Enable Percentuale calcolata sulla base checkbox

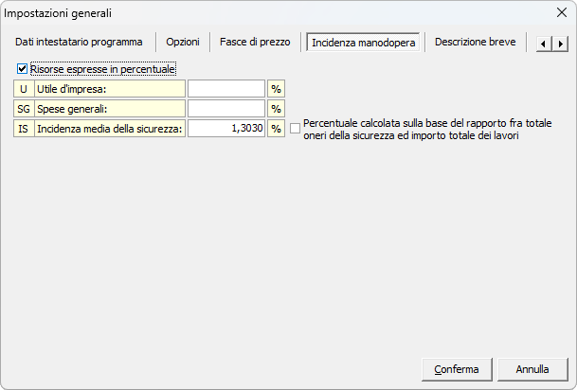point(296,129)
